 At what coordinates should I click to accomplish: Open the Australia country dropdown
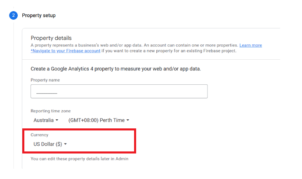46,120
